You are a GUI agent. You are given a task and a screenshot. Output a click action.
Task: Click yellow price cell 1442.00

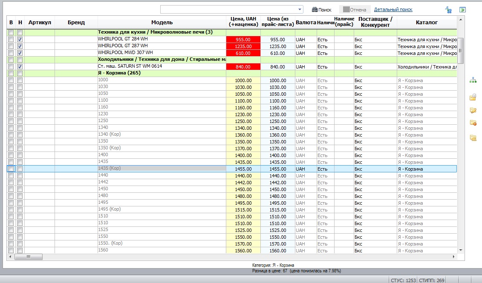tap(243, 182)
